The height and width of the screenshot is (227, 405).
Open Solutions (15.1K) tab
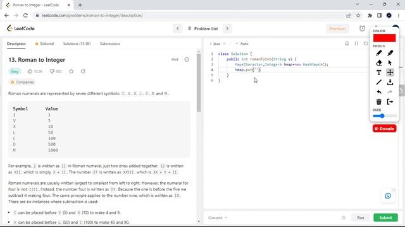pyautogui.click(x=77, y=44)
